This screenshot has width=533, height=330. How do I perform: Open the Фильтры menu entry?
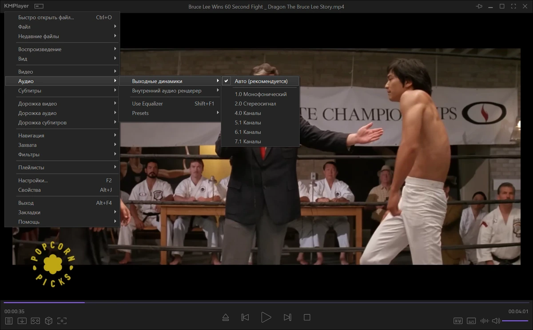click(62, 155)
